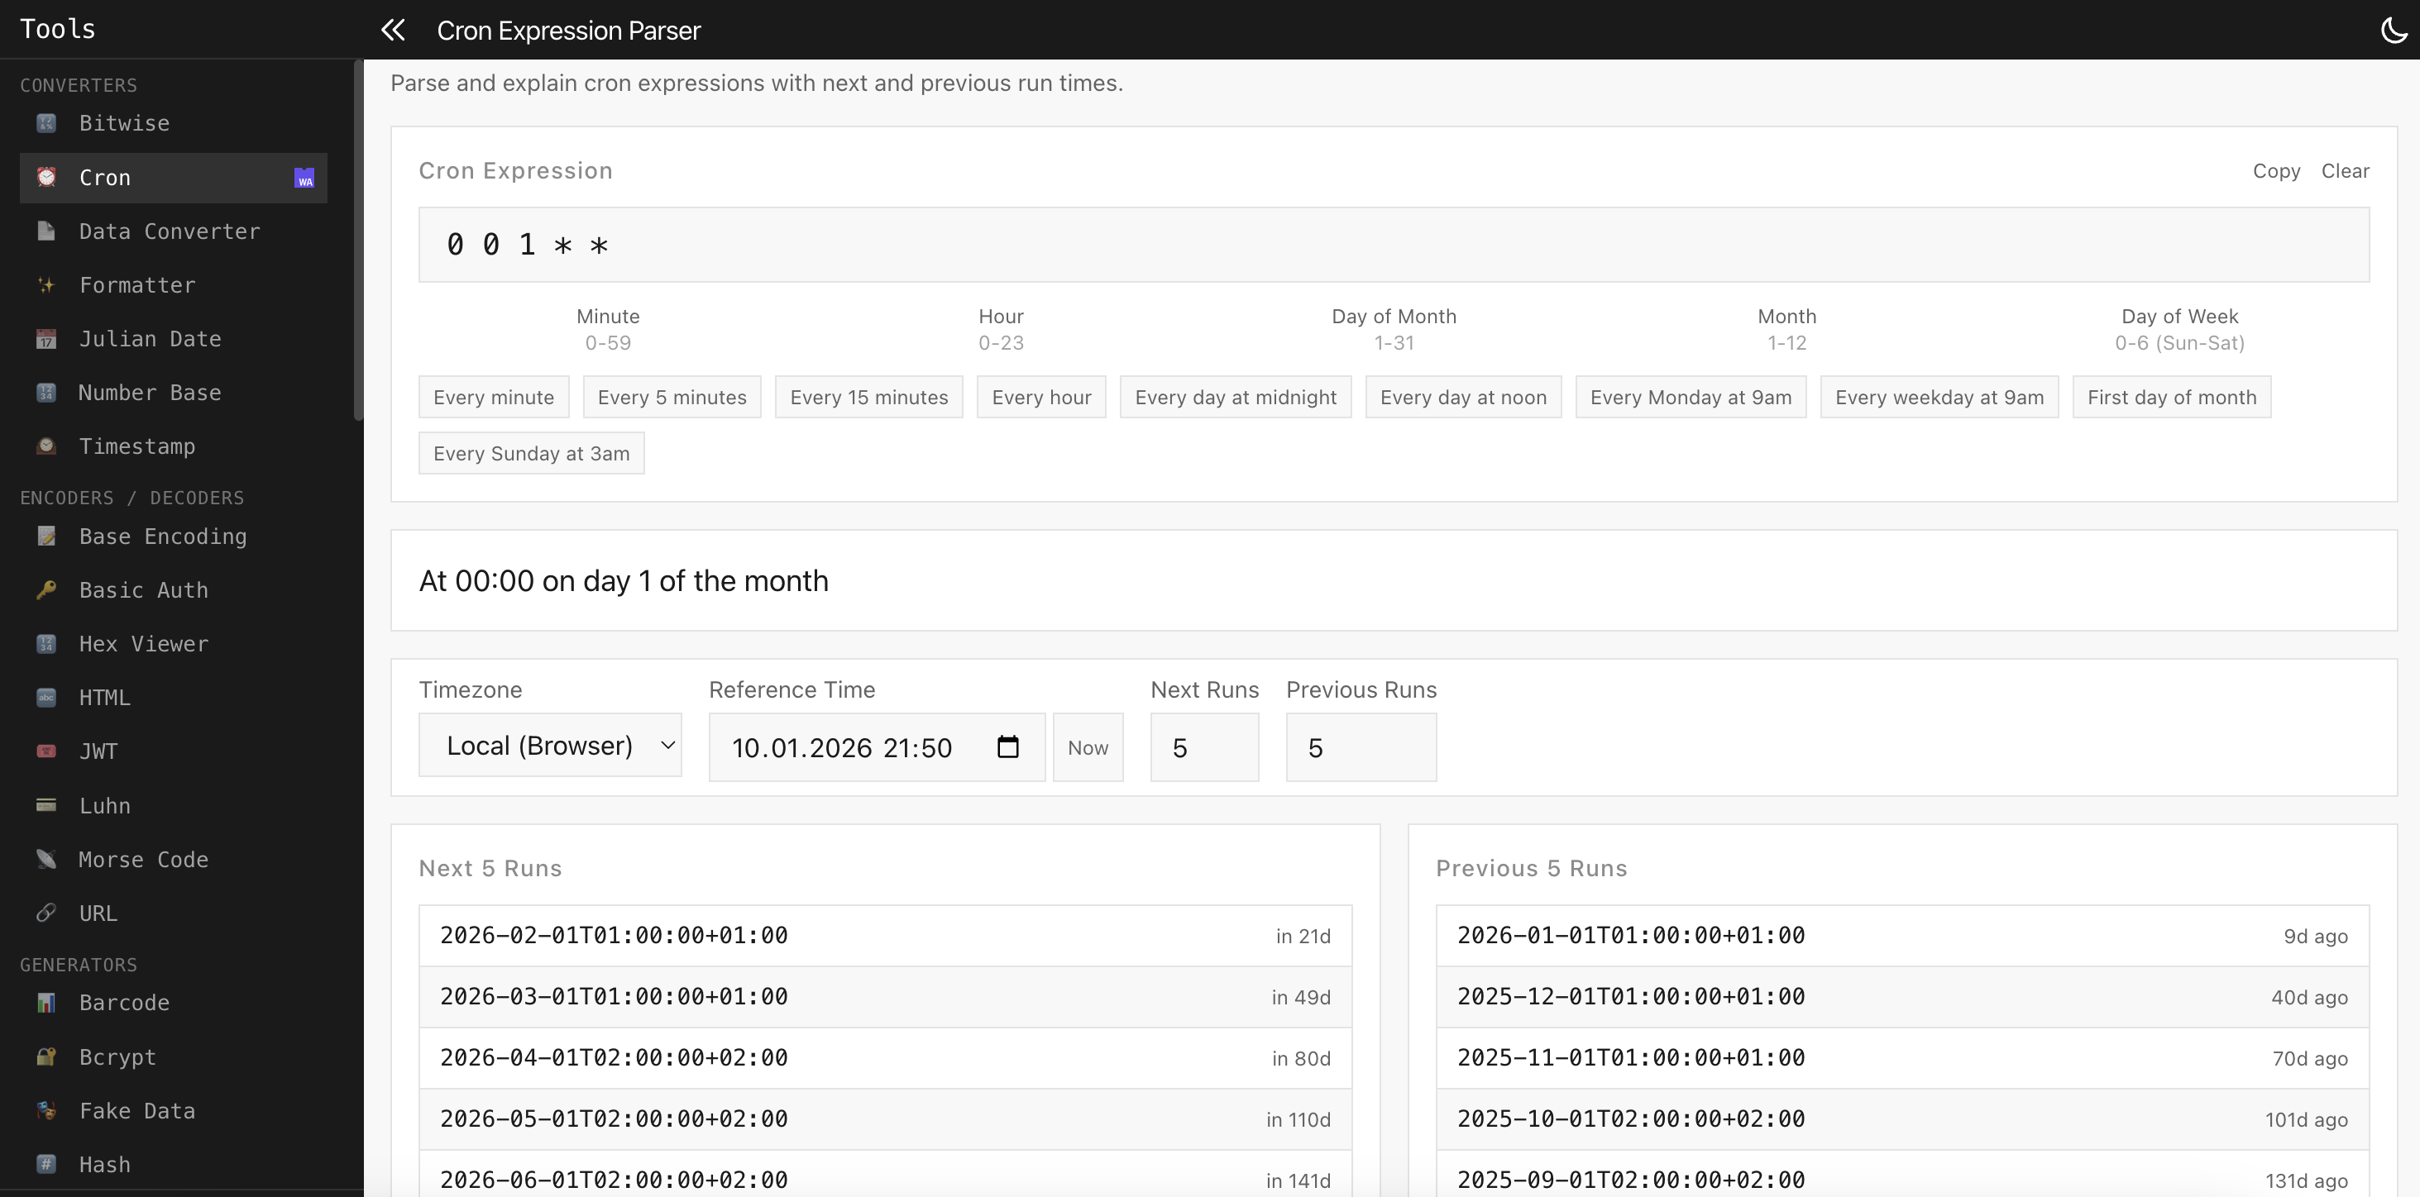The image size is (2420, 1197).
Task: Open the calendar picker in Reference Time
Action: click(x=1007, y=747)
